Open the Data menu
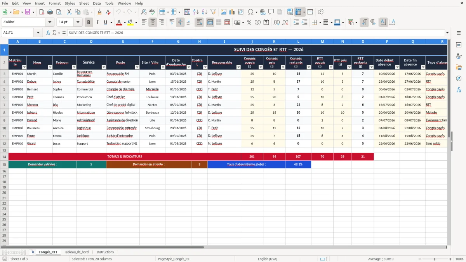The height and width of the screenshot is (262, 466). (x=97, y=3)
